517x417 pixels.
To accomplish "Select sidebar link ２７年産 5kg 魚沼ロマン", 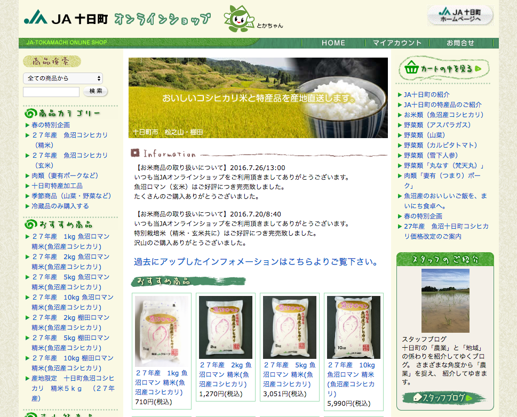I will [x=70, y=282].
